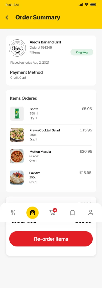
Task: Open the restaurants fork and knife tab
Action: pyautogui.click(x=13, y=213)
